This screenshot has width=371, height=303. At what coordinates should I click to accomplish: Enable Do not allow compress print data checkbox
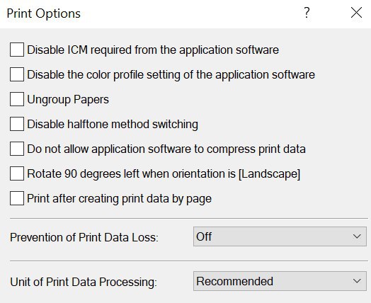click(x=17, y=149)
